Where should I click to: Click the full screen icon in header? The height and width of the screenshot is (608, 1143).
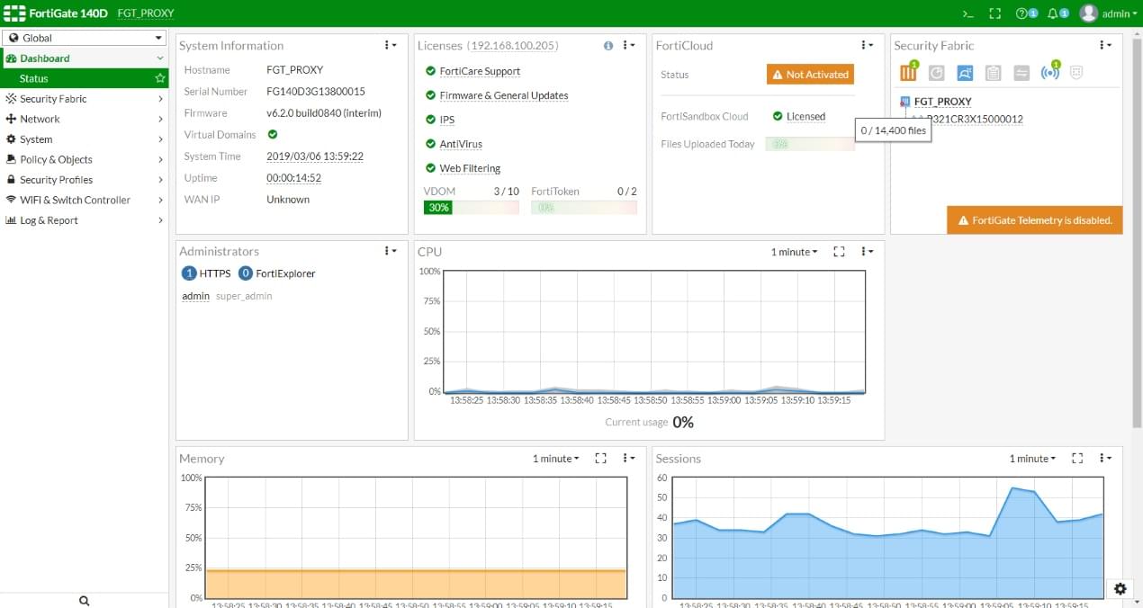(x=994, y=13)
